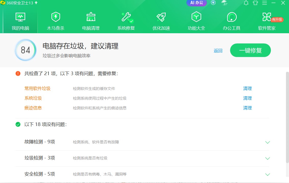The image size is (289, 183).
Task: Click the 检测软件生成的缓存文件 description
Action: coord(94,89)
